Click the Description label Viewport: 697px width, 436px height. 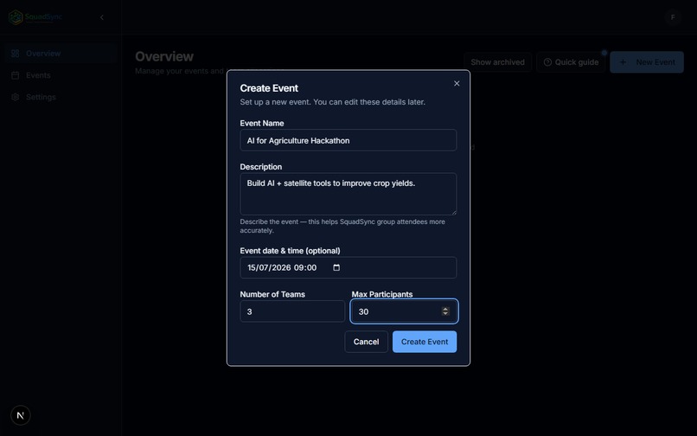click(x=261, y=167)
